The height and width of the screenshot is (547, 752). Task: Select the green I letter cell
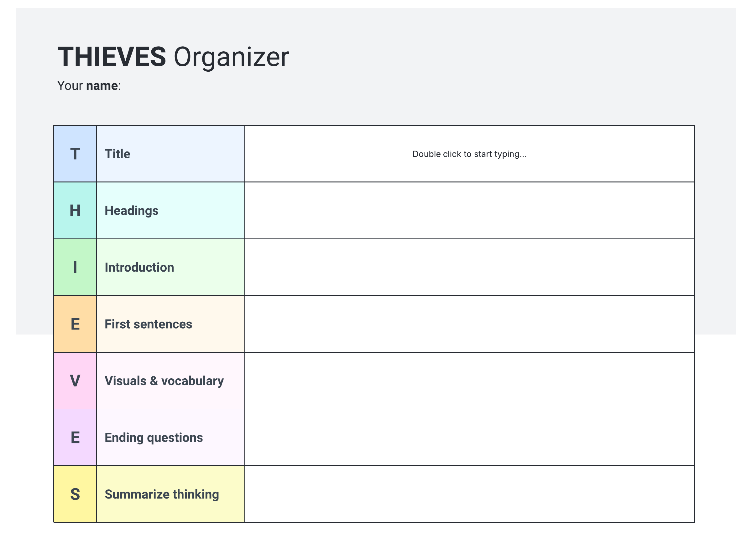[75, 267]
